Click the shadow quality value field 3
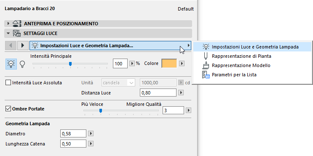The image size is (313, 156). pos(173,110)
